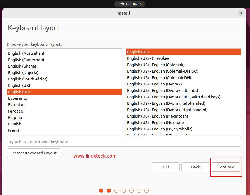Choose English (US) - English (Macintosh) variant
The height and width of the screenshot is (195, 250).
[157, 116]
